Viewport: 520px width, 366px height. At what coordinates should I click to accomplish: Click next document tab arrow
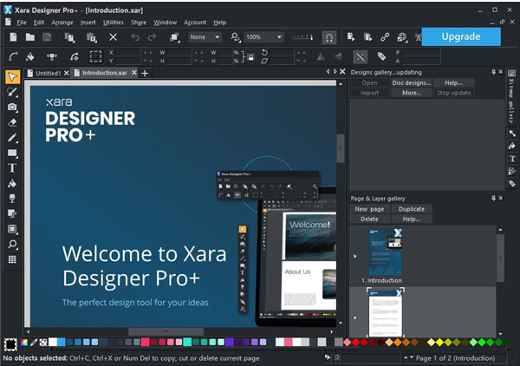coord(335,72)
